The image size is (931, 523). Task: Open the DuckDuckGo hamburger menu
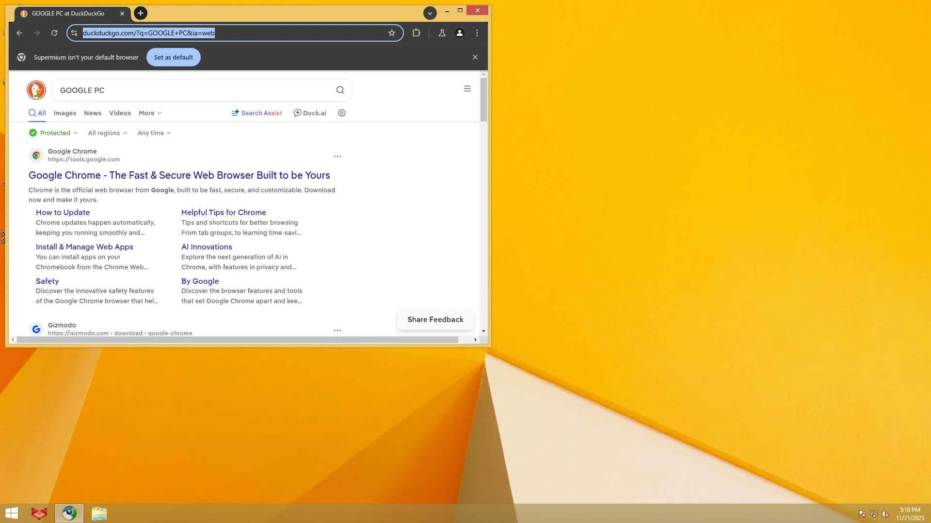click(x=467, y=89)
